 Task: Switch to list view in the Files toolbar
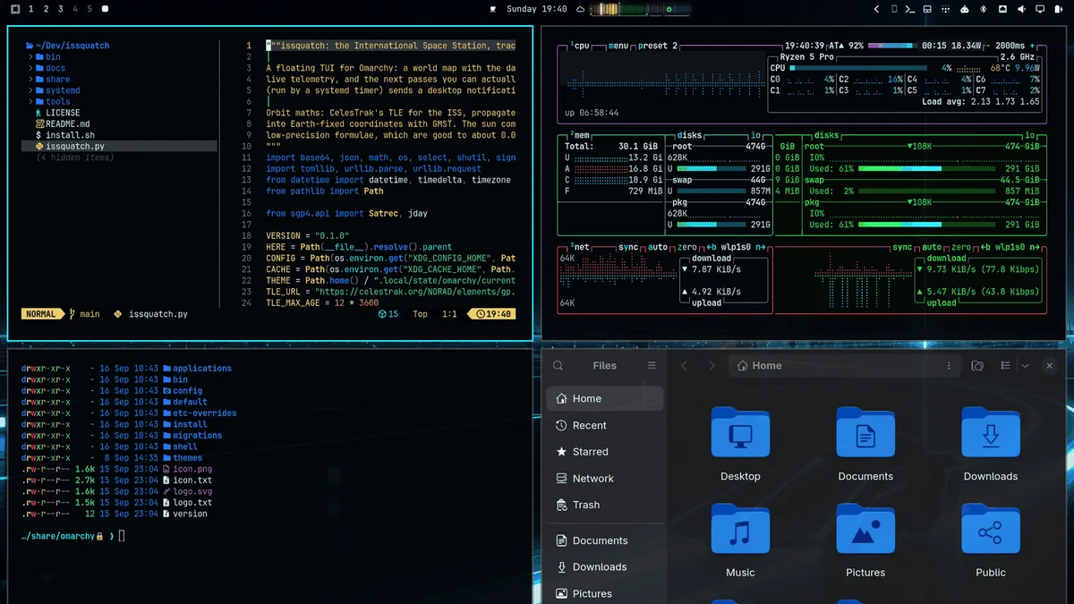point(1005,365)
